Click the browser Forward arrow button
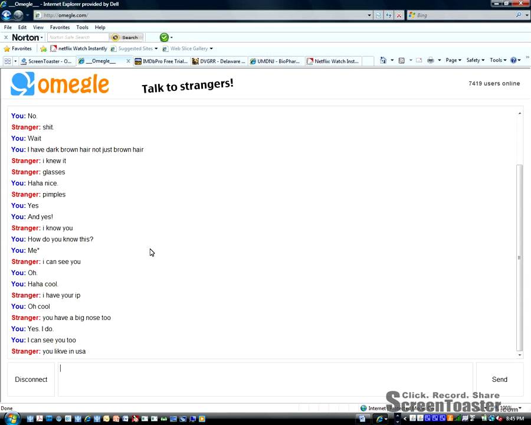 pyautogui.click(x=18, y=15)
